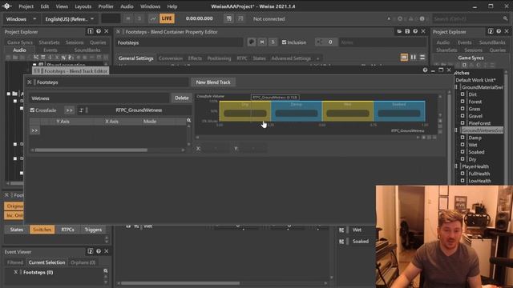Click into the Search field in toolbar
513x288 pixels.
pos(467,19)
